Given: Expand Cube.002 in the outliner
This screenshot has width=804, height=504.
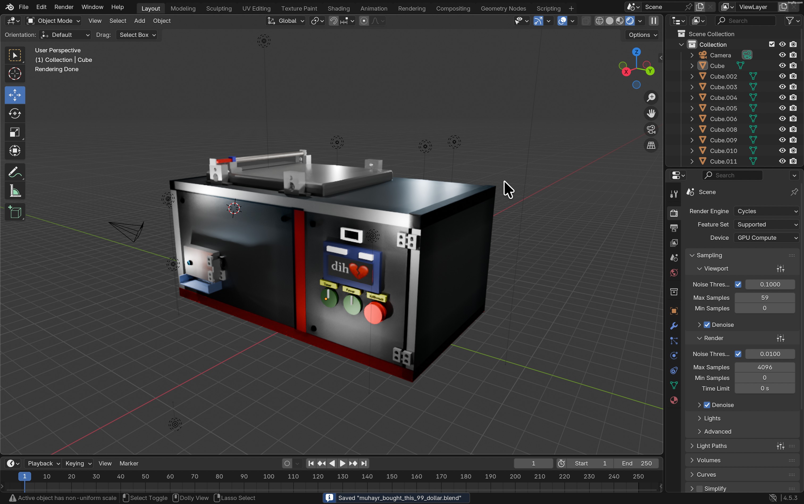Looking at the screenshot, I should 692,76.
